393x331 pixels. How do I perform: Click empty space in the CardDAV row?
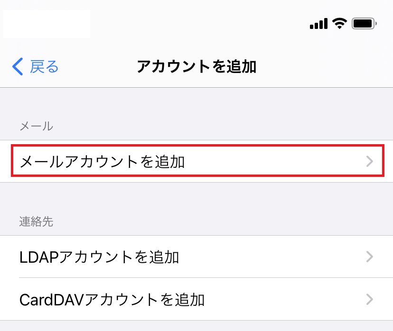pos(285,299)
